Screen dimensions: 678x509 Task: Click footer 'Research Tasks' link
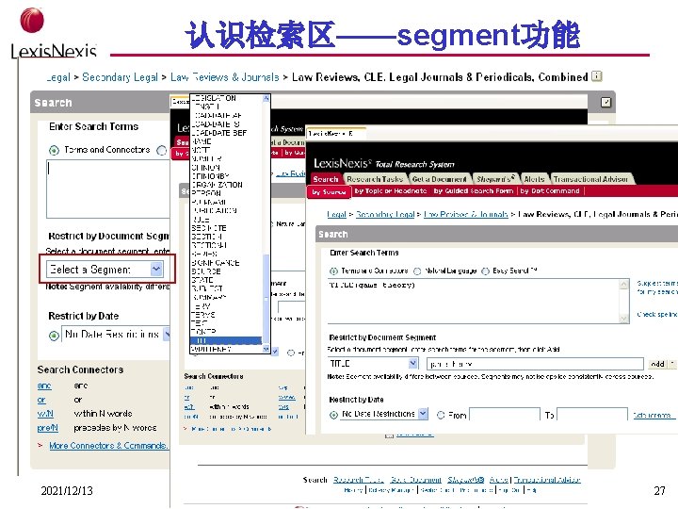pos(359,480)
